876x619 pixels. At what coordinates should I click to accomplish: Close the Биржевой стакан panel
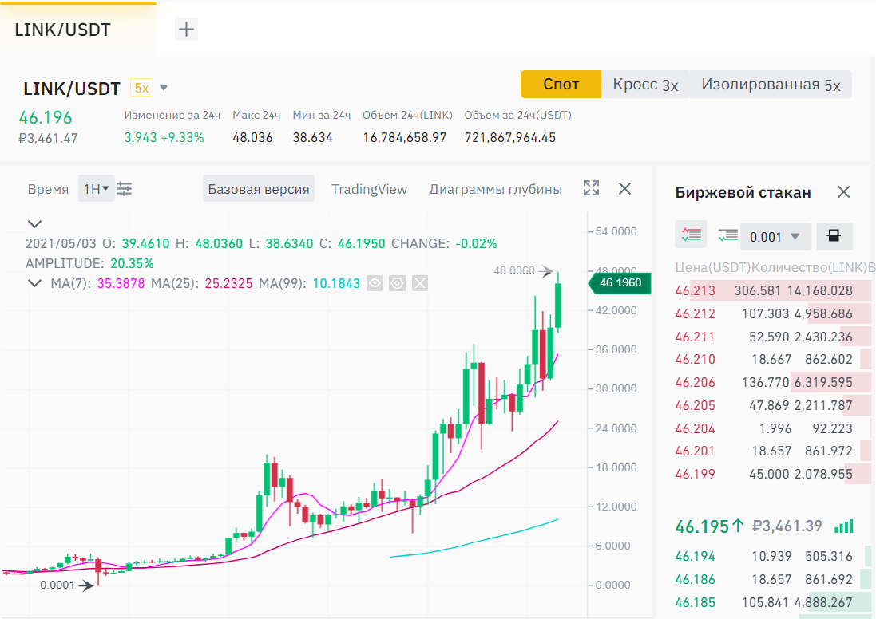pyautogui.click(x=843, y=192)
